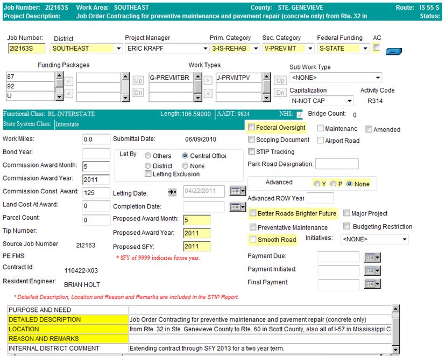Click the arrow icon next to Letting Date

tap(172, 192)
